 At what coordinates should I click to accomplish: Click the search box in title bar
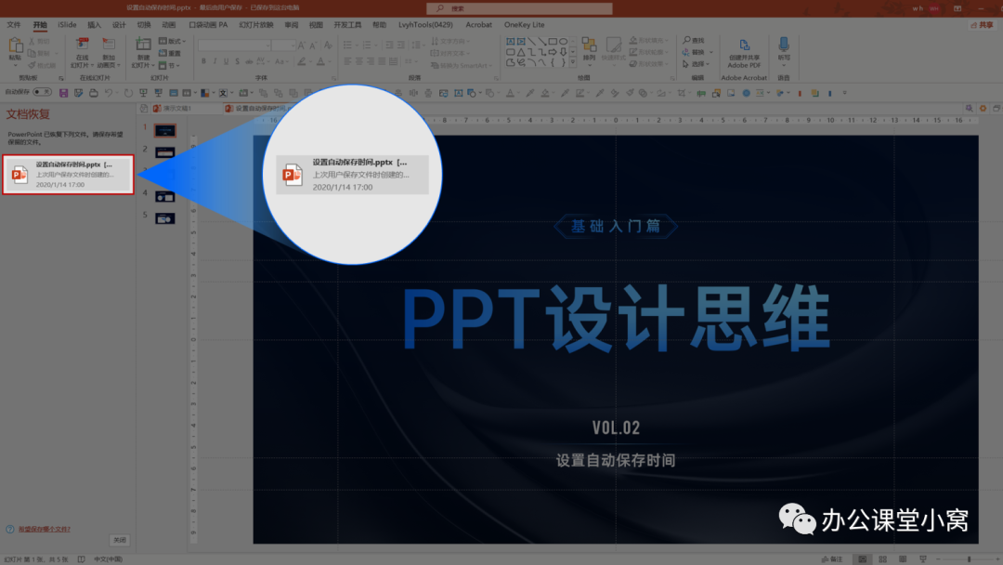[519, 8]
